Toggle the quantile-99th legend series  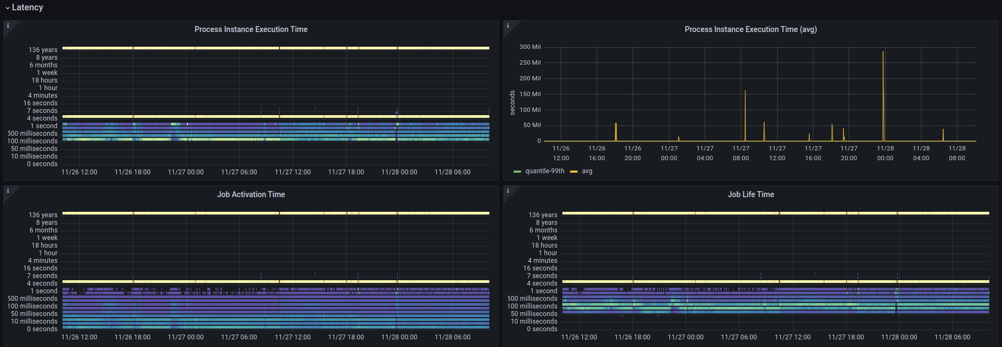click(544, 171)
